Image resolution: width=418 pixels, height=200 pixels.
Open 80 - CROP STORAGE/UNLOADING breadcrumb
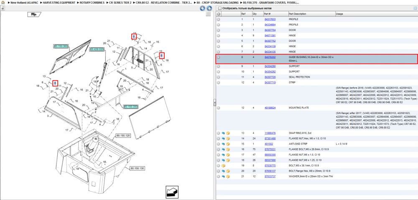pos(217,3)
